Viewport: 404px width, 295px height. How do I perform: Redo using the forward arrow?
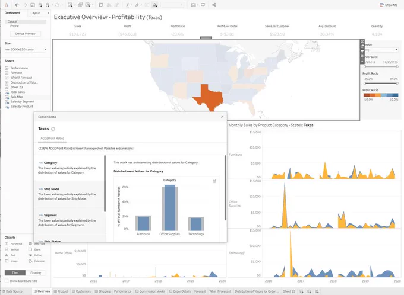[x=25, y=5]
